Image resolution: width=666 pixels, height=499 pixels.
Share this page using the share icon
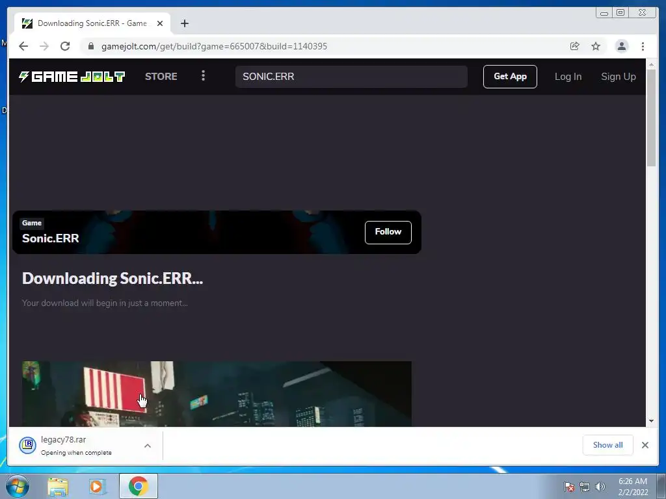[x=575, y=46]
